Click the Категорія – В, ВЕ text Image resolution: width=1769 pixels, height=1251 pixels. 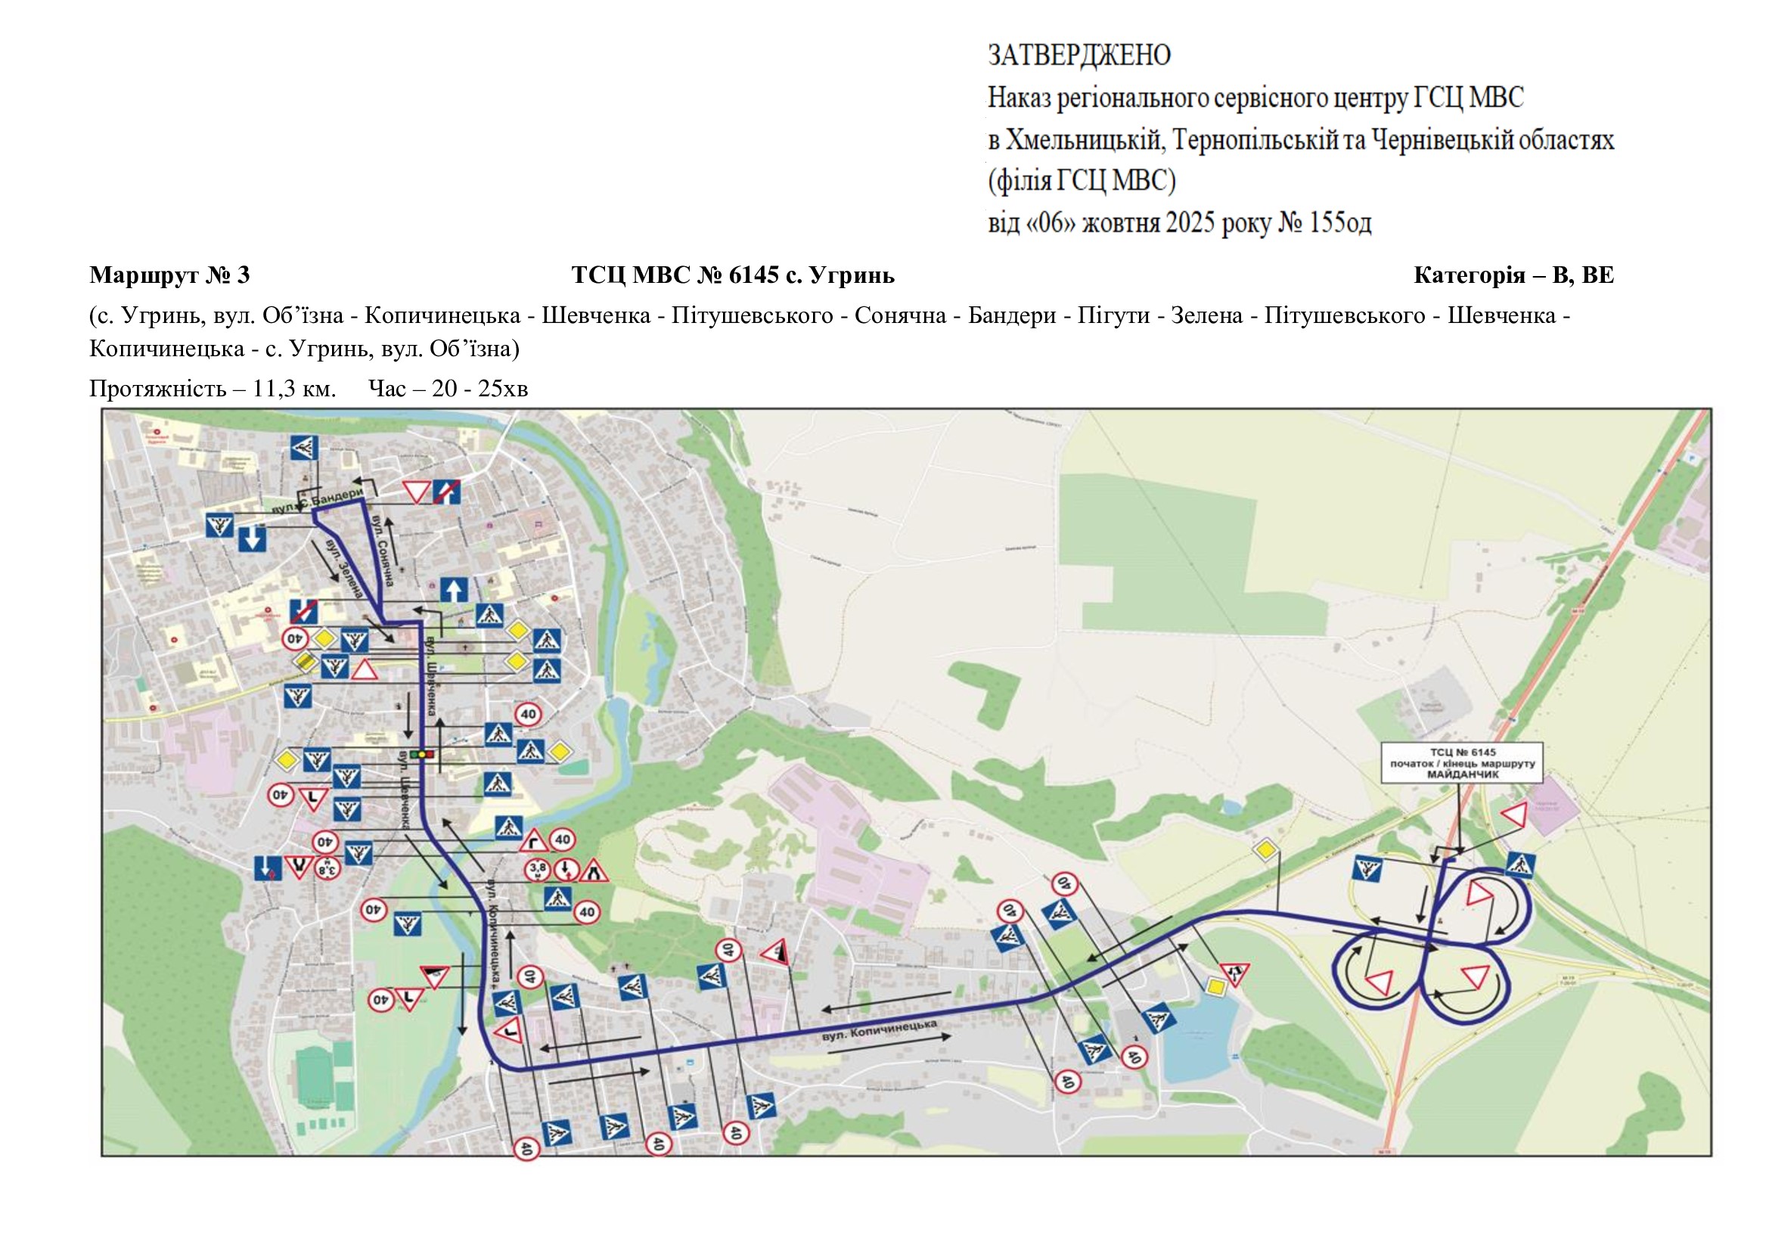[x=1513, y=275]
